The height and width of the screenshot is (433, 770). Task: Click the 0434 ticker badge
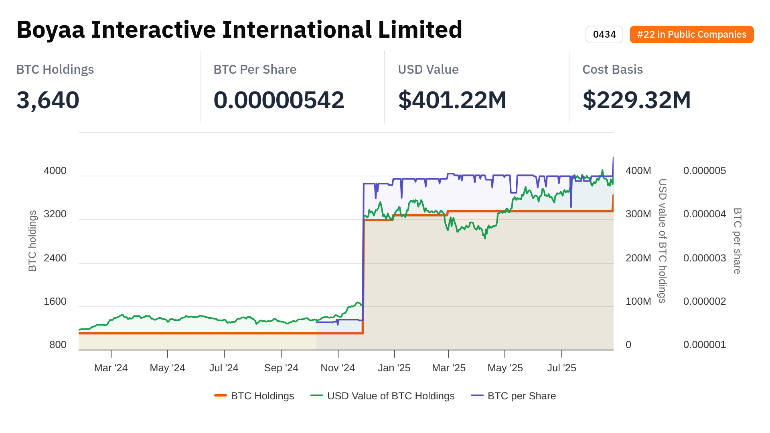point(604,34)
